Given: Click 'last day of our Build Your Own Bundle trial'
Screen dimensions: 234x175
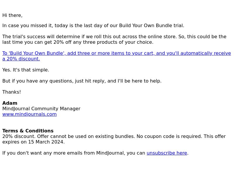Looking at the screenshot, I should coord(134,26).
